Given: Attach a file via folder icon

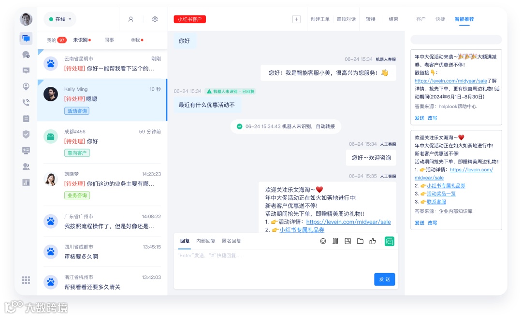Looking at the screenshot, I should [360, 241].
